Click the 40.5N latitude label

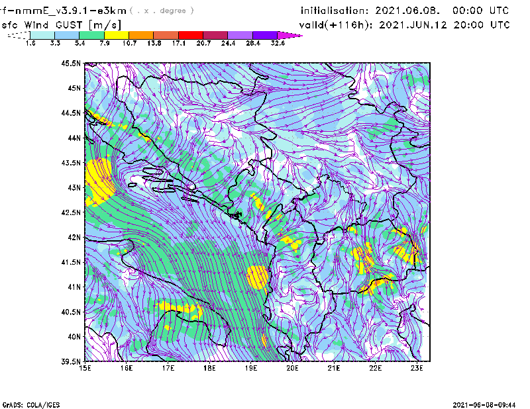[71, 312]
